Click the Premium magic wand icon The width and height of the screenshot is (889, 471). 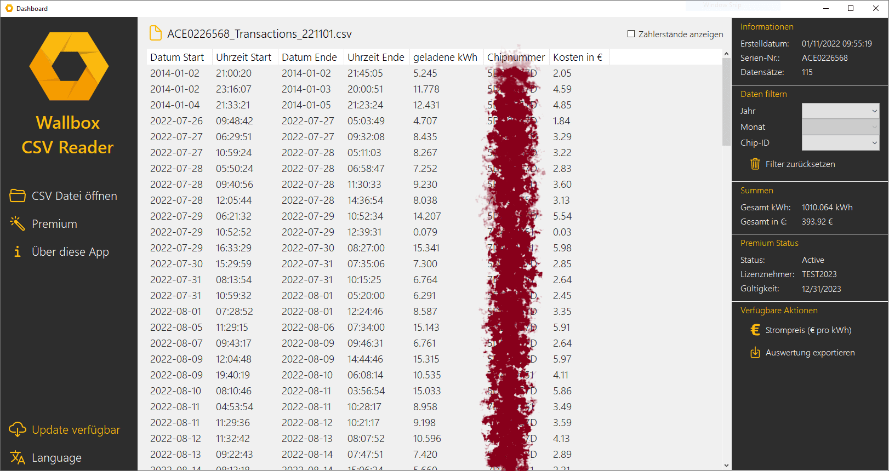(x=18, y=223)
